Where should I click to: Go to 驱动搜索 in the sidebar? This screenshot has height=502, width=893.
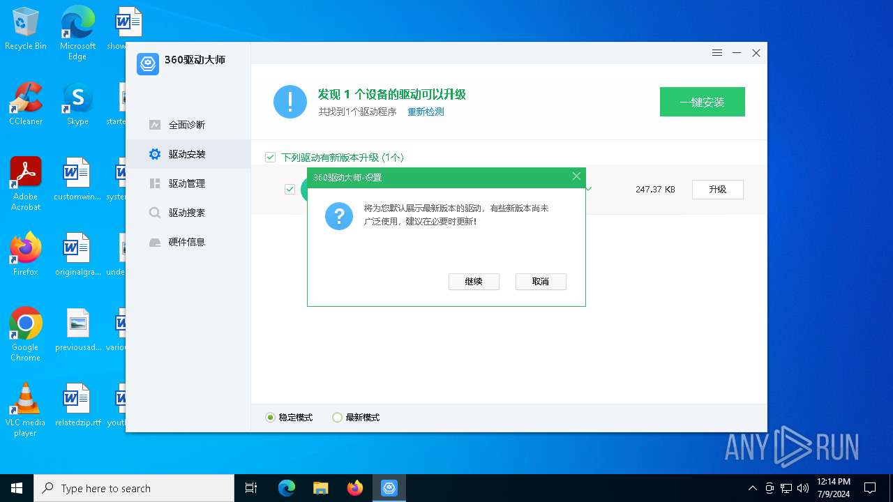188,213
